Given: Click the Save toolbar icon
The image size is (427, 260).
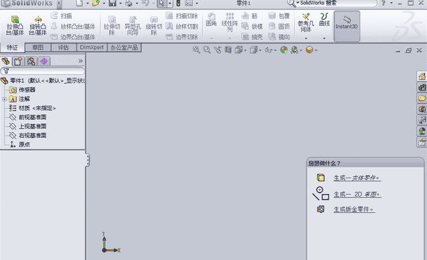Looking at the screenshot, I should (112, 3).
